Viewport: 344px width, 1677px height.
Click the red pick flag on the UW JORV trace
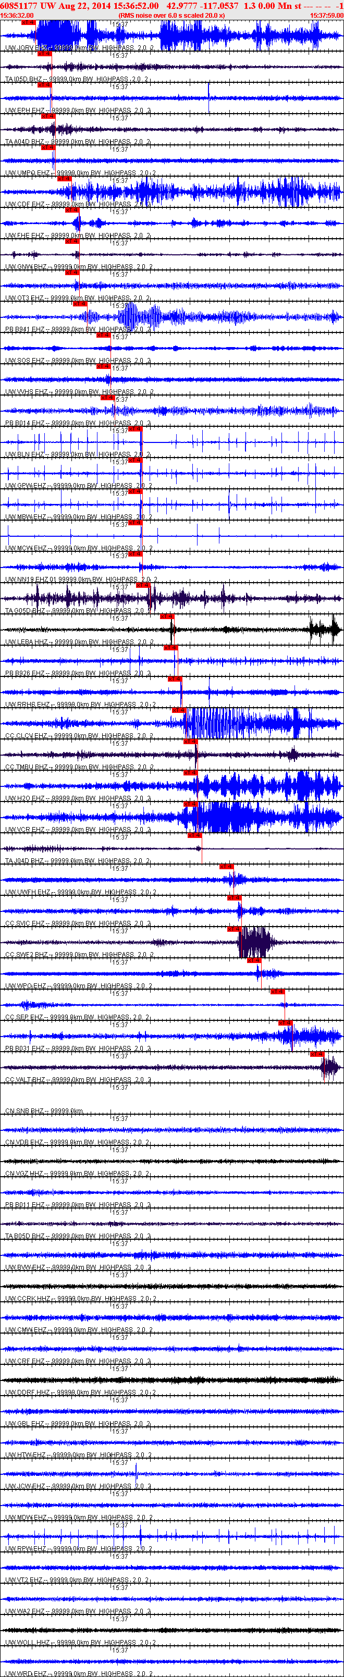coord(28,23)
